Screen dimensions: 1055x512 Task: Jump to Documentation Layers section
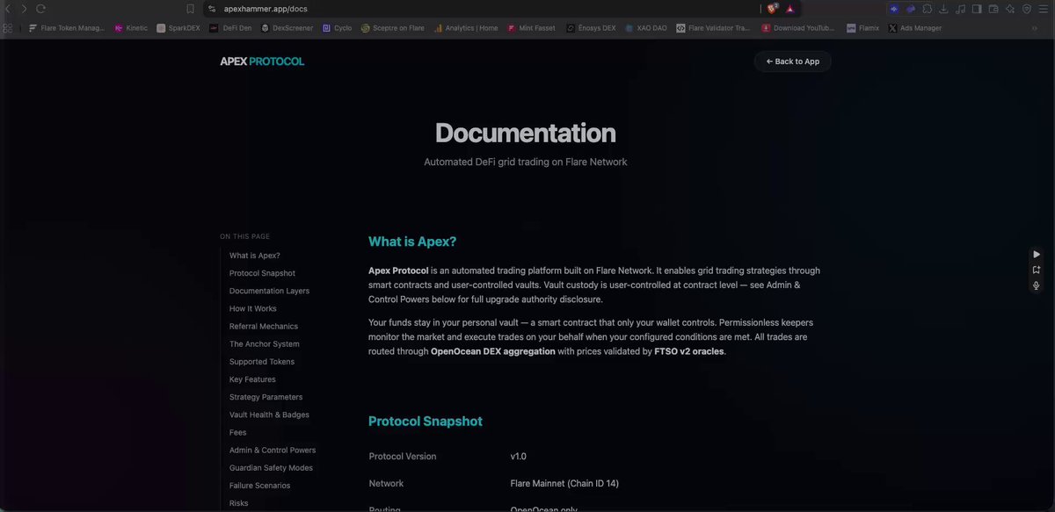pos(269,291)
